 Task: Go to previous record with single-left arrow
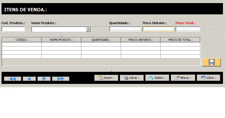[x=29, y=79]
